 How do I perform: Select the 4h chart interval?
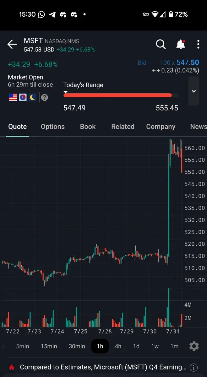tap(118, 346)
